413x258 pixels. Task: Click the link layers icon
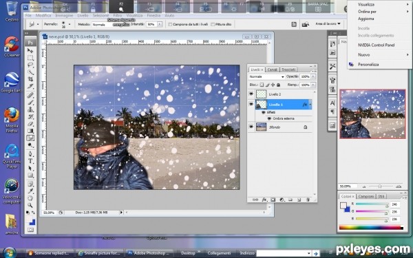[x=255, y=200]
